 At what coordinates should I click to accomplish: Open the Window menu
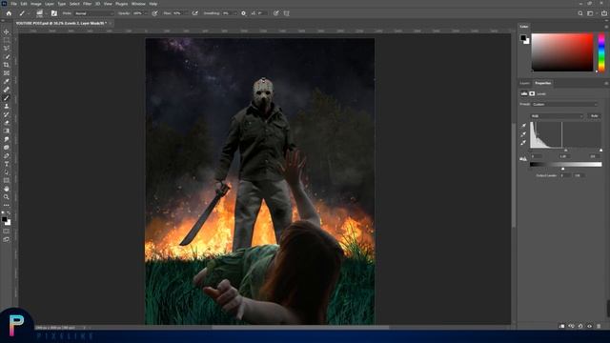138,4
